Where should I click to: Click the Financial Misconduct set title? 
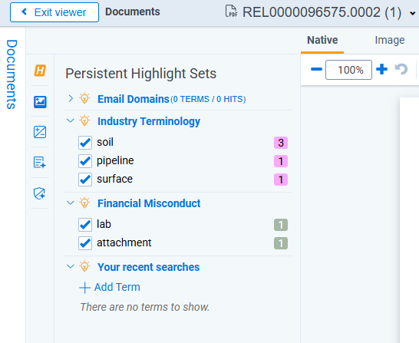point(149,203)
